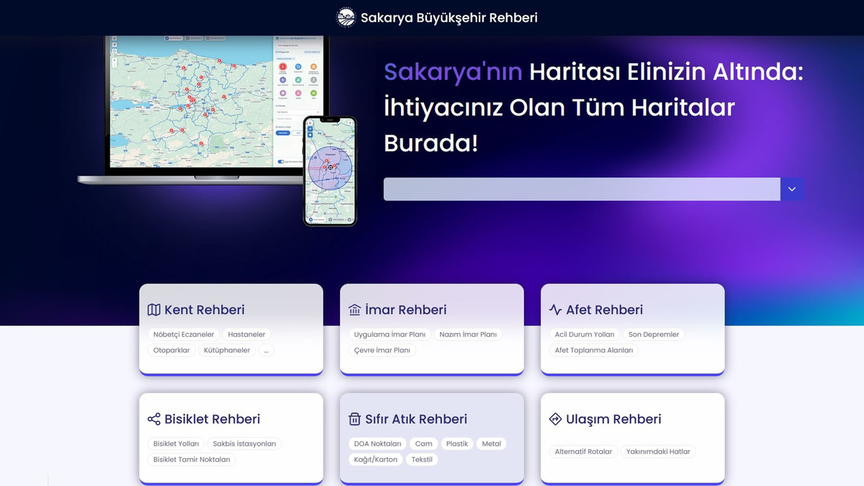Click the Cam chip in Sıfır Atık Rehberi
This screenshot has height=486, width=864.
[x=423, y=444]
